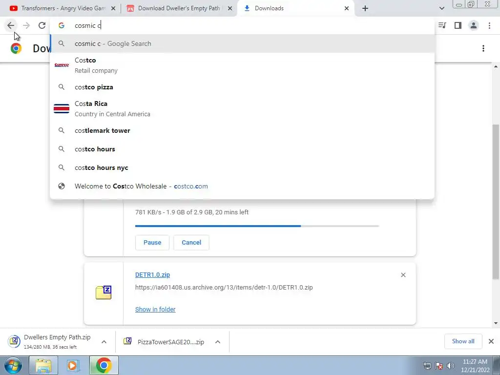This screenshot has height=375, width=500.
Task: Open the Downloads page three-dot menu
Action: click(483, 48)
